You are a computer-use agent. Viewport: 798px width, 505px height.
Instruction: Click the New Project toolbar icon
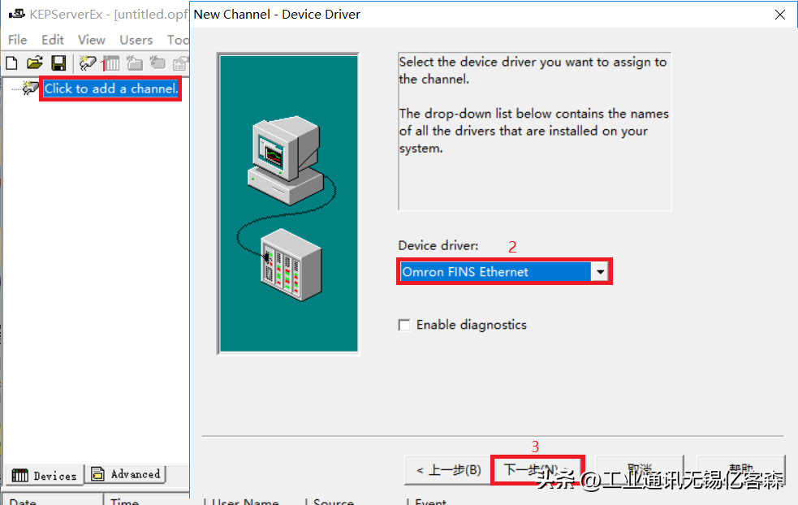click(x=11, y=63)
